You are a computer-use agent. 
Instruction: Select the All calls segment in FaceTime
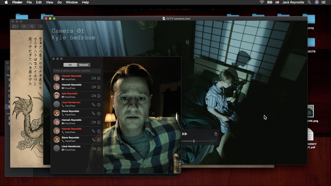(70, 65)
